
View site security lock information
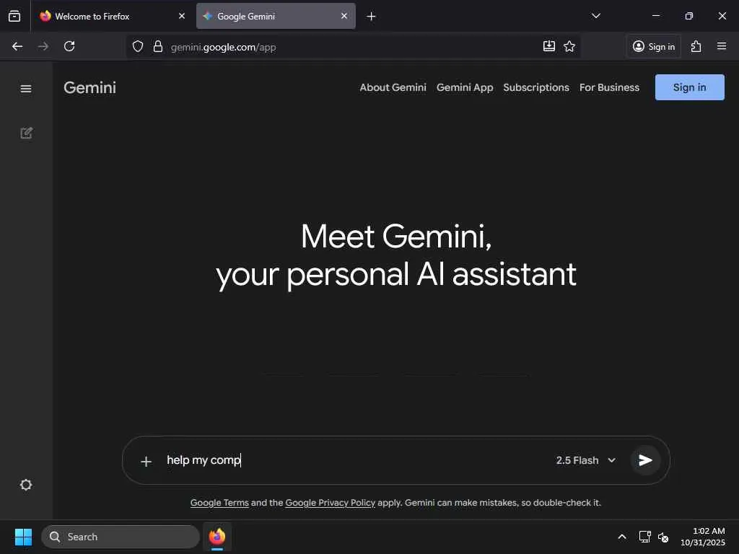(x=158, y=47)
